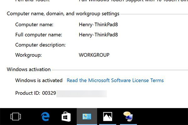Click the 'Computer name, domain, and workgroup settings' heading

coord(63,14)
